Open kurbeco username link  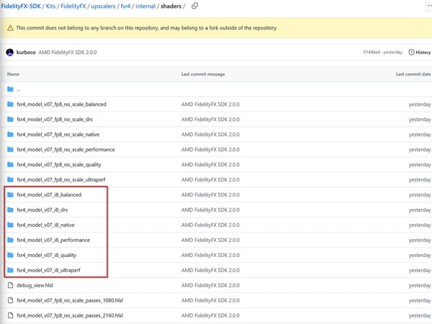click(26, 53)
